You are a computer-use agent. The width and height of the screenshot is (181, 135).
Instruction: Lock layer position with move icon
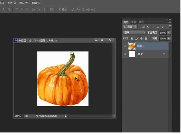click(141, 39)
